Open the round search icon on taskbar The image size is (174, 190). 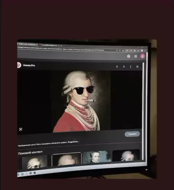tap(22, 174)
